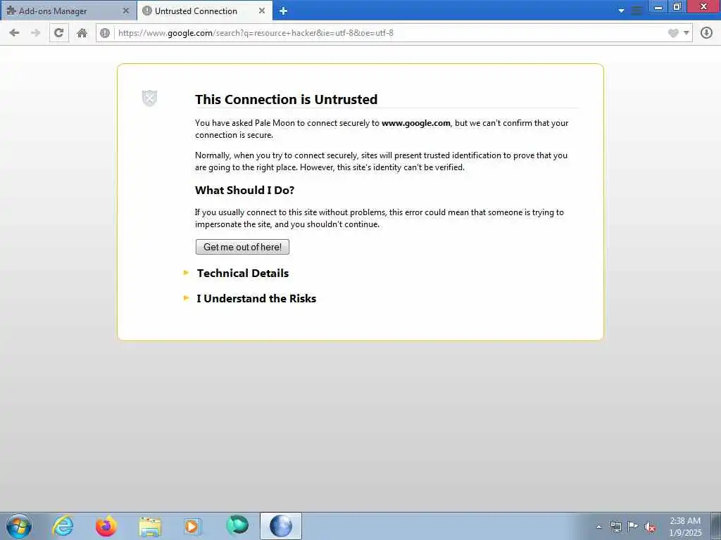Open Windows Media Player from taskbar
This screenshot has width=721, height=540.
pos(193,526)
